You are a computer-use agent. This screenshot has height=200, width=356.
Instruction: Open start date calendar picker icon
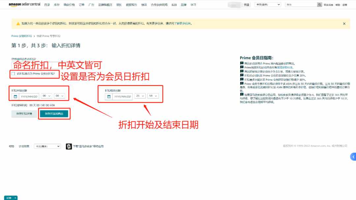point(15,97)
